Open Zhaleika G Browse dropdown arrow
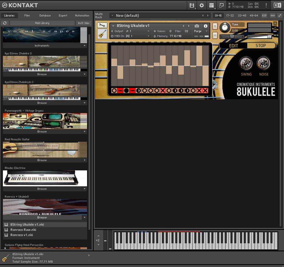 click(84, 74)
